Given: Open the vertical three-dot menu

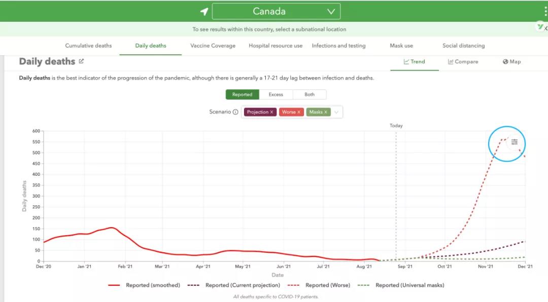Looking at the screenshot, I should tap(545, 11).
